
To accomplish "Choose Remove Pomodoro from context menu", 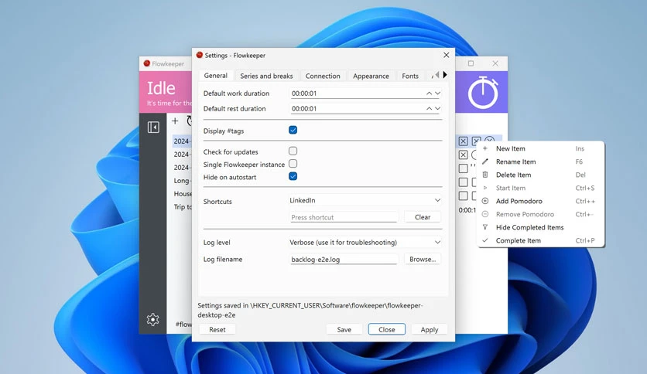I will [540, 215].
